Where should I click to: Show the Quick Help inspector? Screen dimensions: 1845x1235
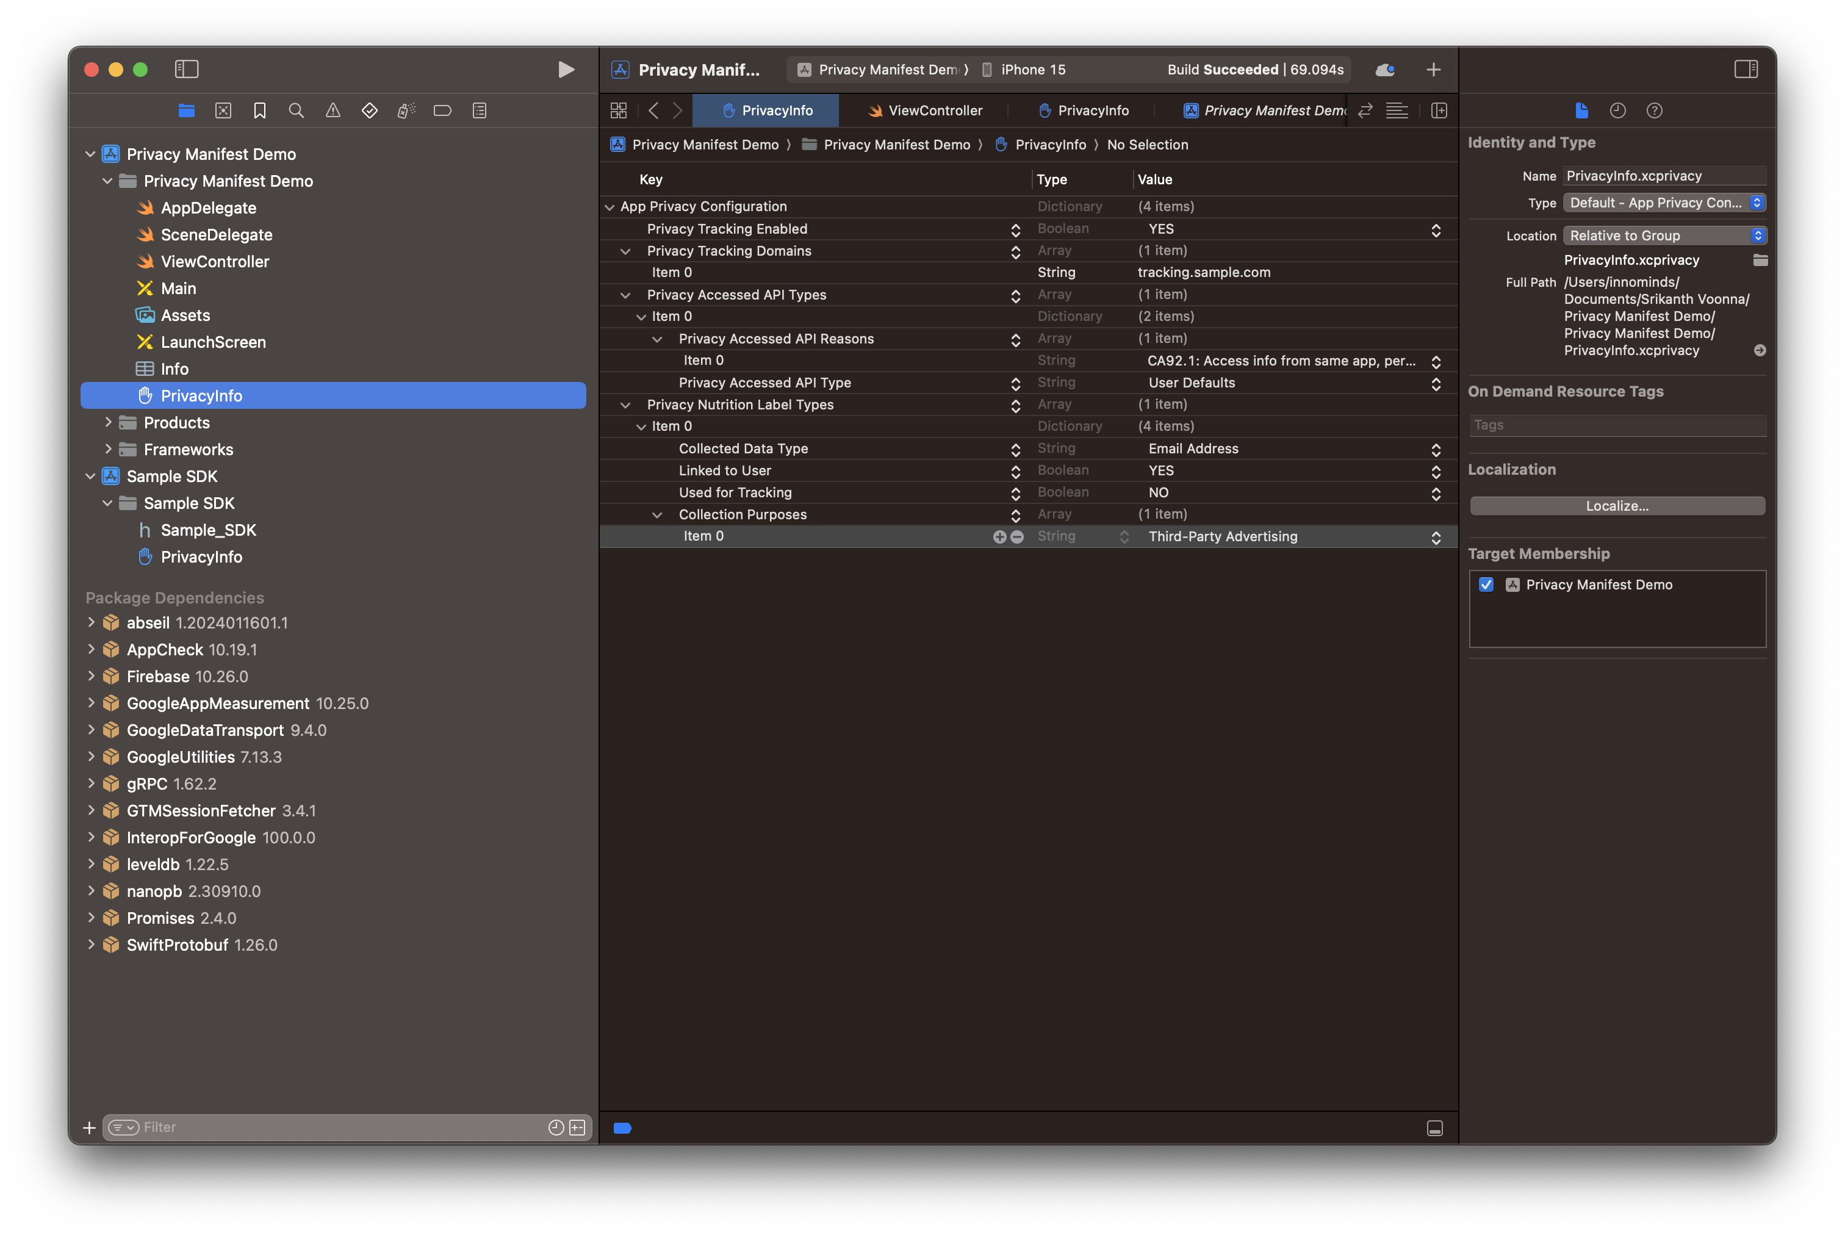[1655, 110]
